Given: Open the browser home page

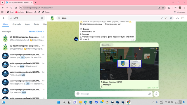Looking at the screenshot, I should coord(16,8).
